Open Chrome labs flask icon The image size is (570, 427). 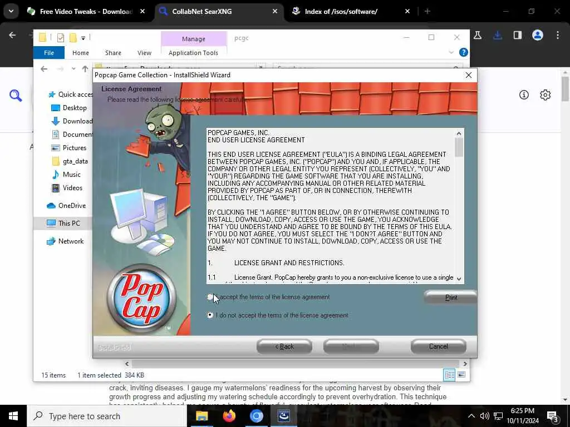click(x=478, y=35)
